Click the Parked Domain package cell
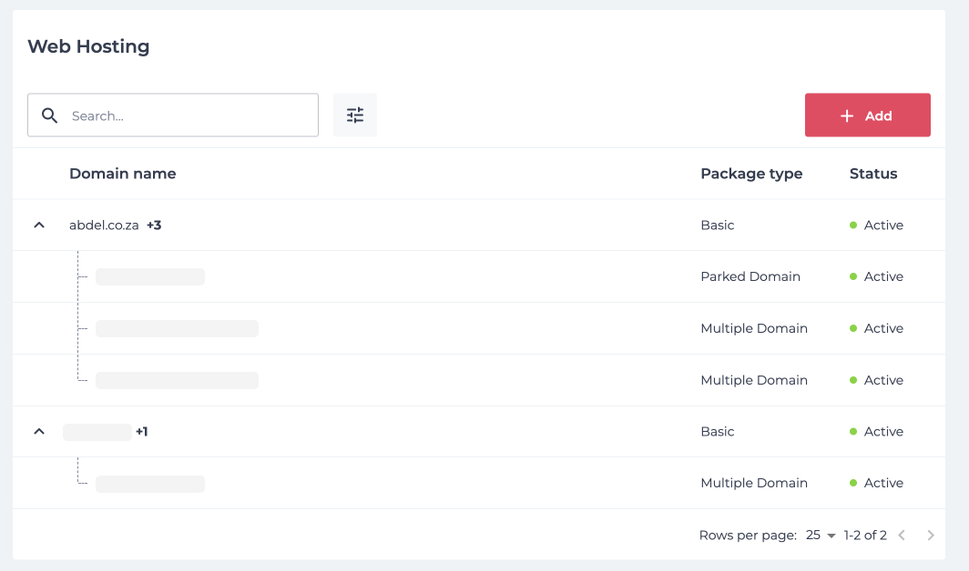Viewport: 969px width, 571px height. tap(750, 276)
